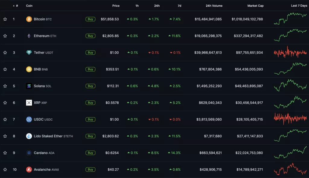
Task: Buy BNB using its Buy button
Action: click(x=91, y=69)
